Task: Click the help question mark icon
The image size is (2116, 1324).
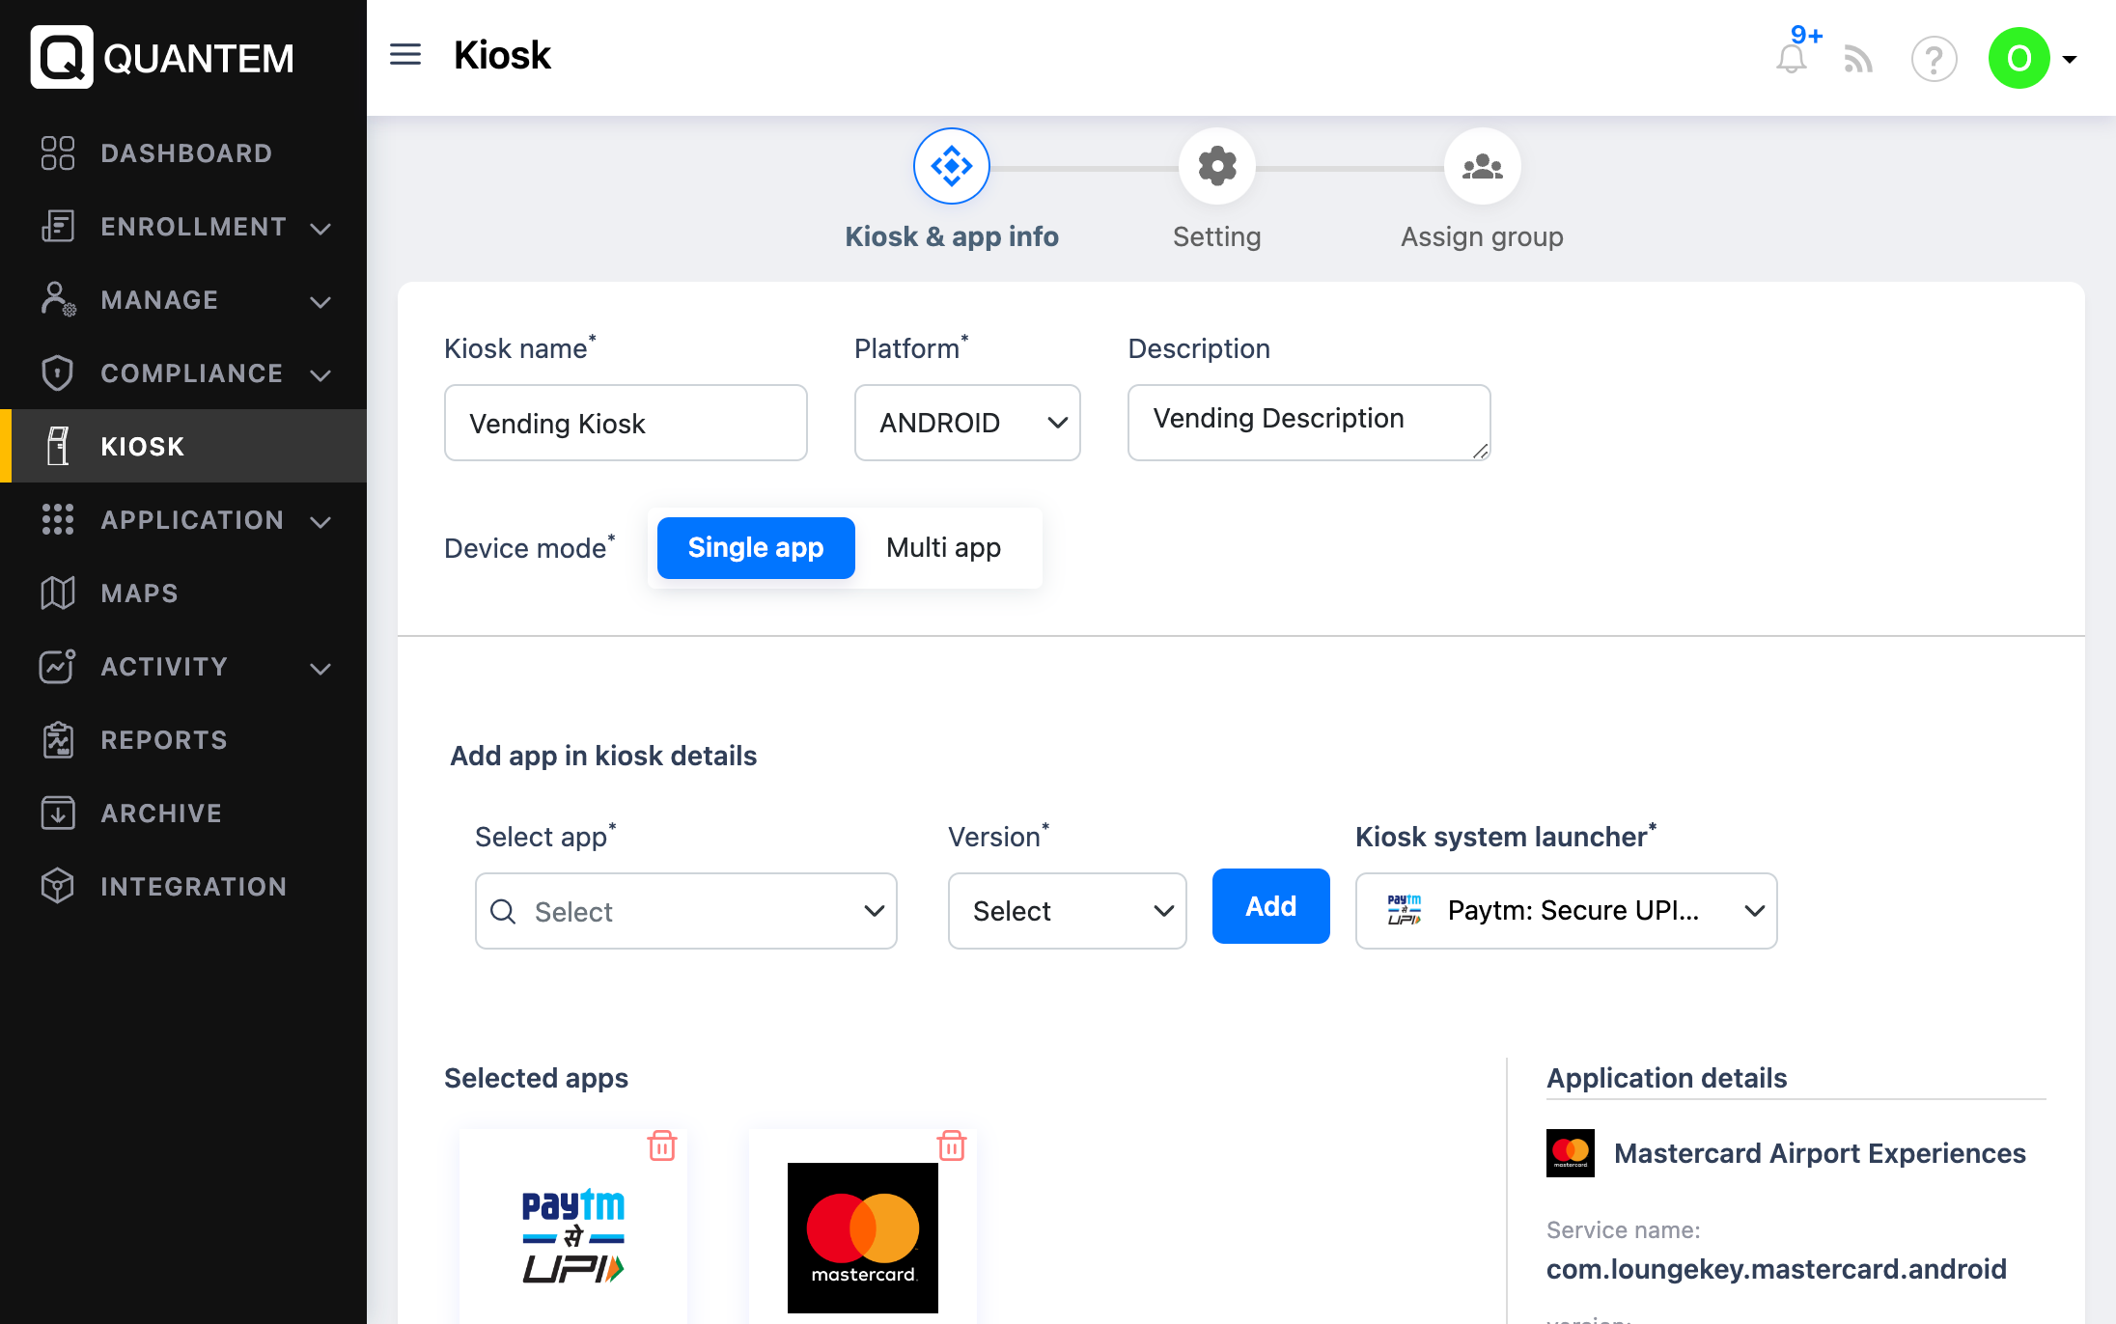Action: coord(1934,60)
